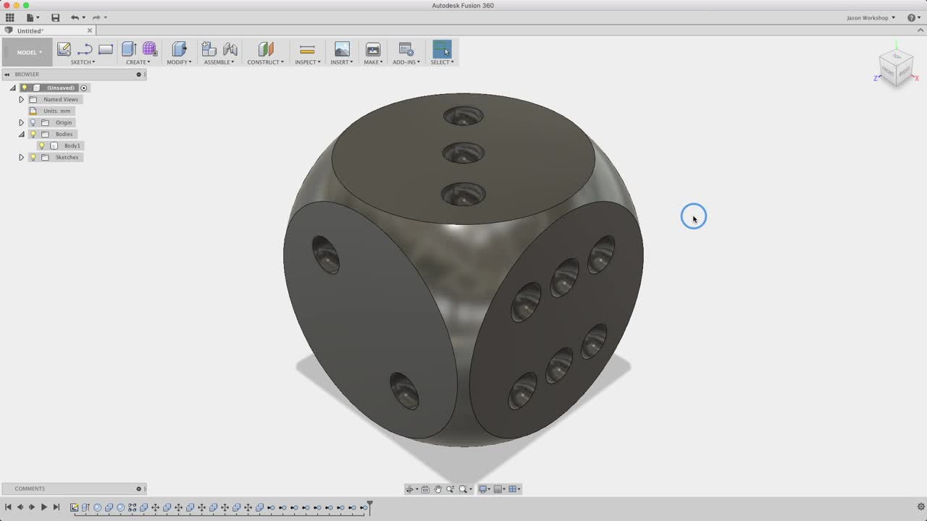This screenshot has width=927, height=521.
Task: Open the Viewports layout dropdown
Action: (514, 489)
